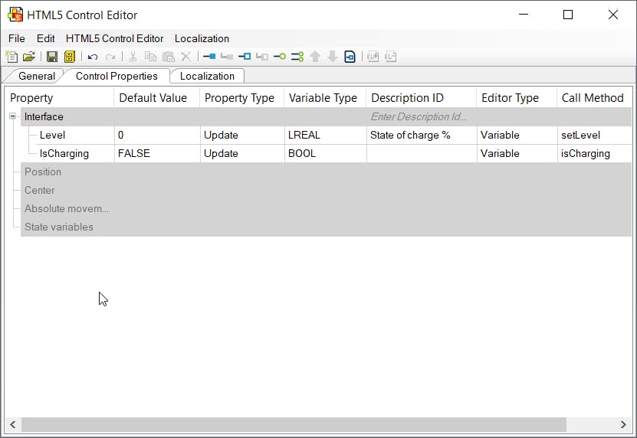
Task: Click the Editor Type column header
Action: coord(517,98)
